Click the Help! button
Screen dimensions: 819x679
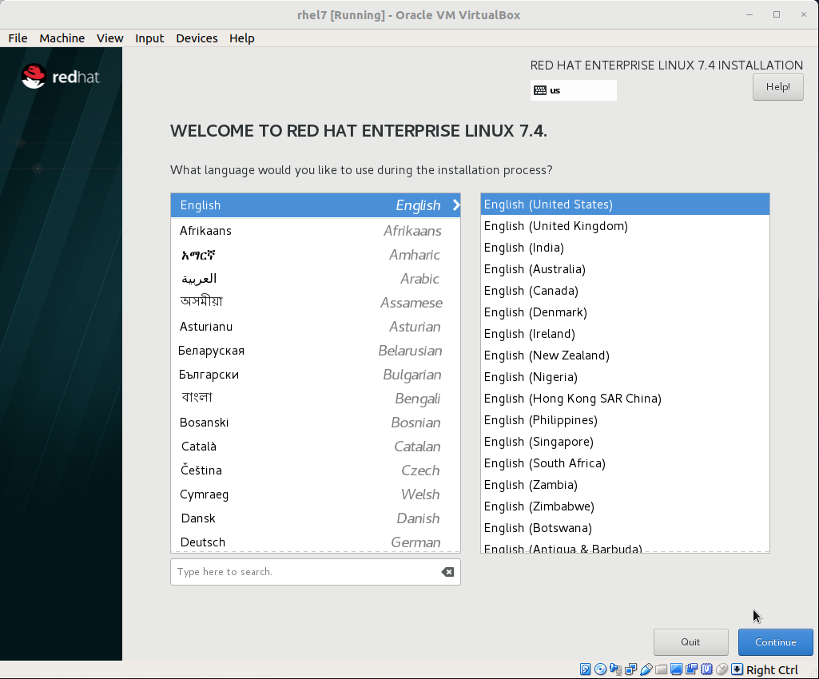click(x=777, y=87)
